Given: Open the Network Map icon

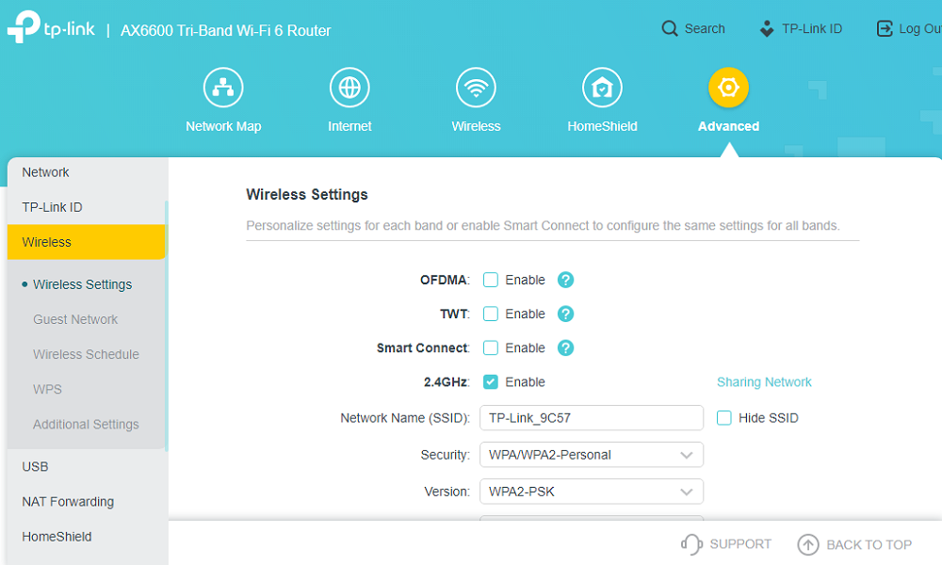Looking at the screenshot, I should tap(223, 88).
